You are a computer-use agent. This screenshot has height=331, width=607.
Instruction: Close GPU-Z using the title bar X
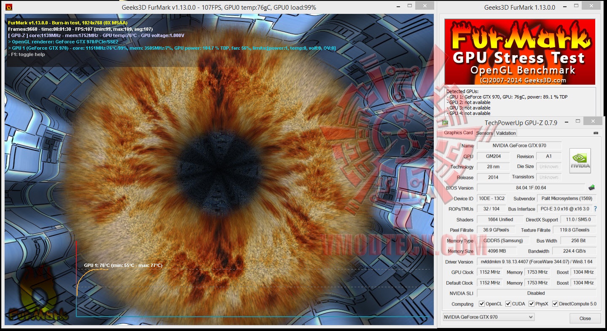click(594, 121)
